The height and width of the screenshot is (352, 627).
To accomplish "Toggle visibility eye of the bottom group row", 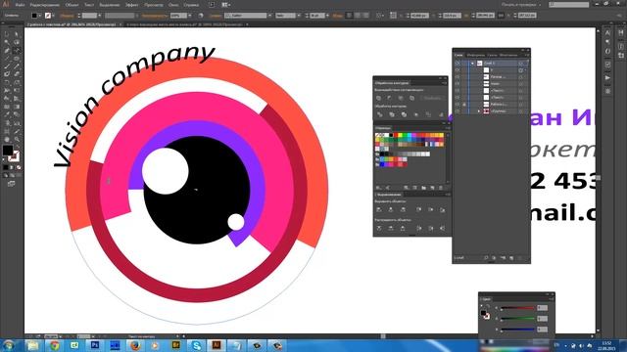I will (x=458, y=111).
